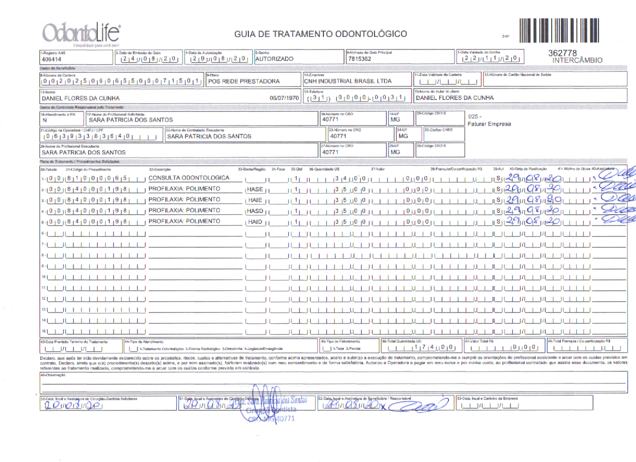Image resolution: width=636 pixels, height=462 pixels.
Task: Select procedure CONSULTA ODONTOLOGICA
Action: pyautogui.click(x=189, y=178)
